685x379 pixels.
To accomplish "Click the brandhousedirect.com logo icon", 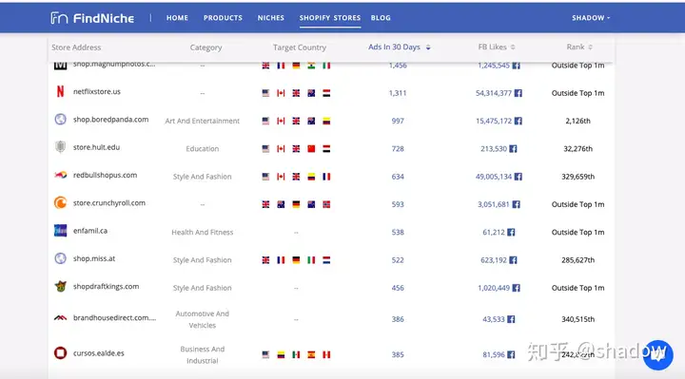I will [x=60, y=317].
